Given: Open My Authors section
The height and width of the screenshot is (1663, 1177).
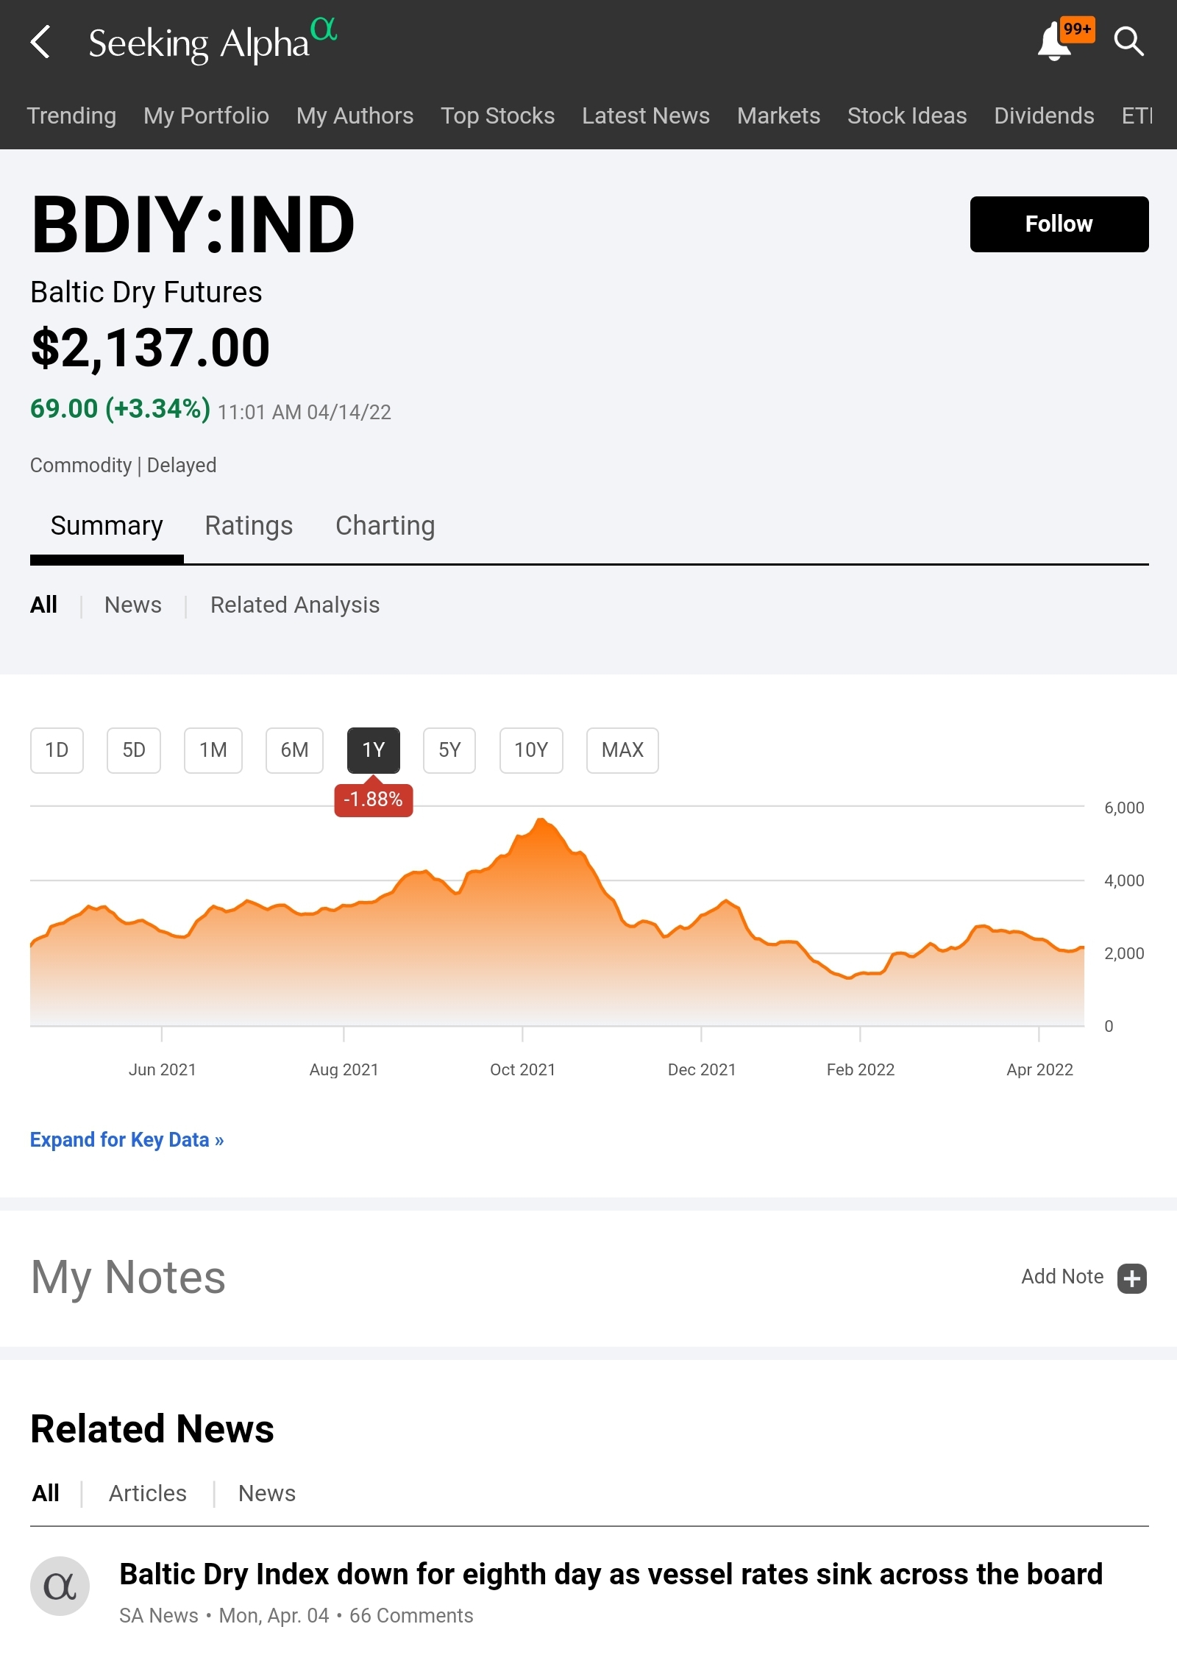Looking at the screenshot, I should (x=355, y=115).
